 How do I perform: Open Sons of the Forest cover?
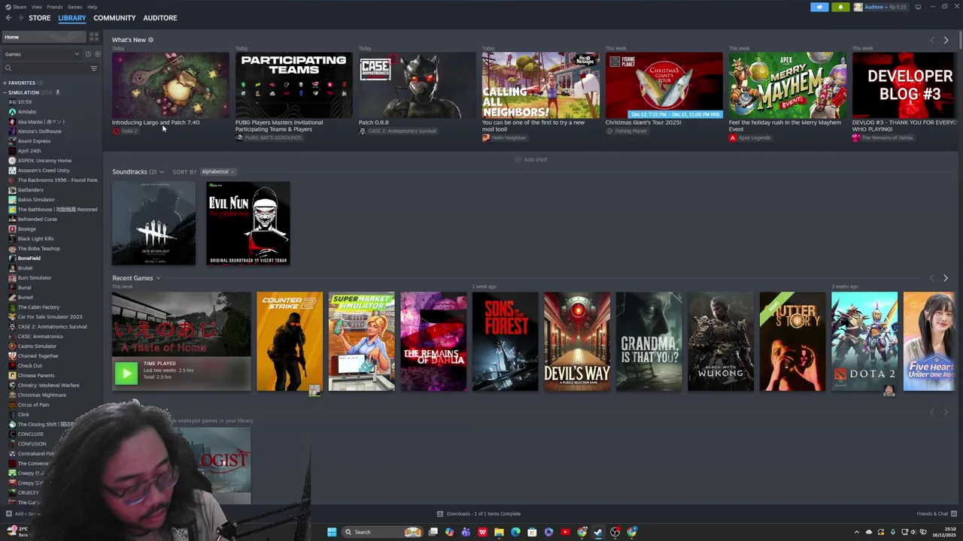505,341
